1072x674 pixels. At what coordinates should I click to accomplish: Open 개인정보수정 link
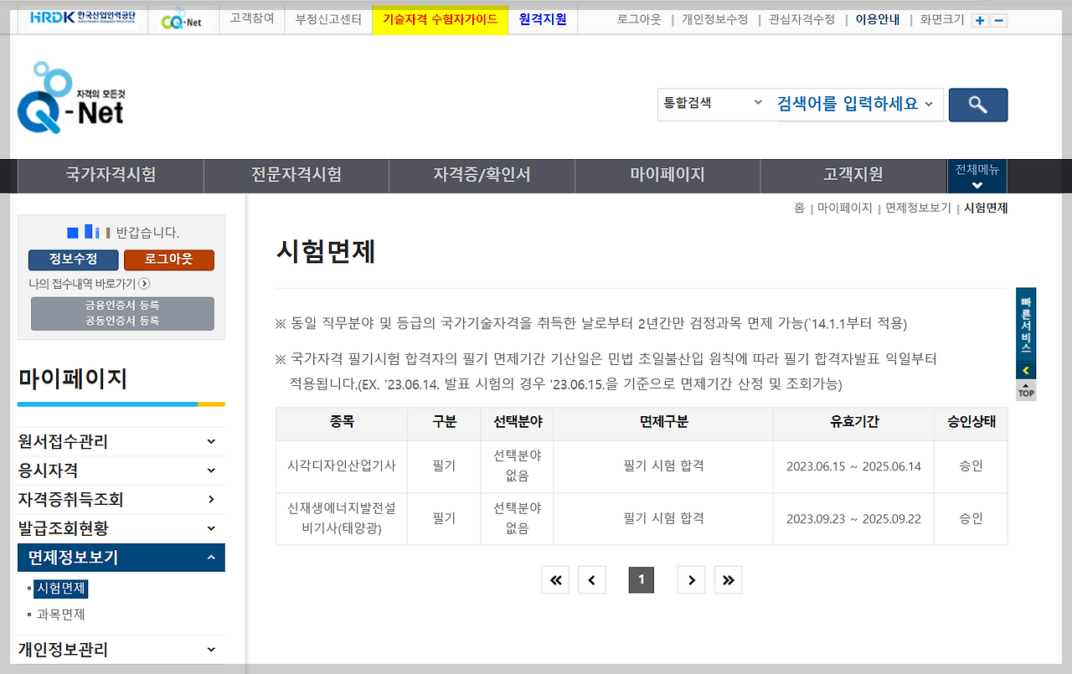(x=714, y=19)
